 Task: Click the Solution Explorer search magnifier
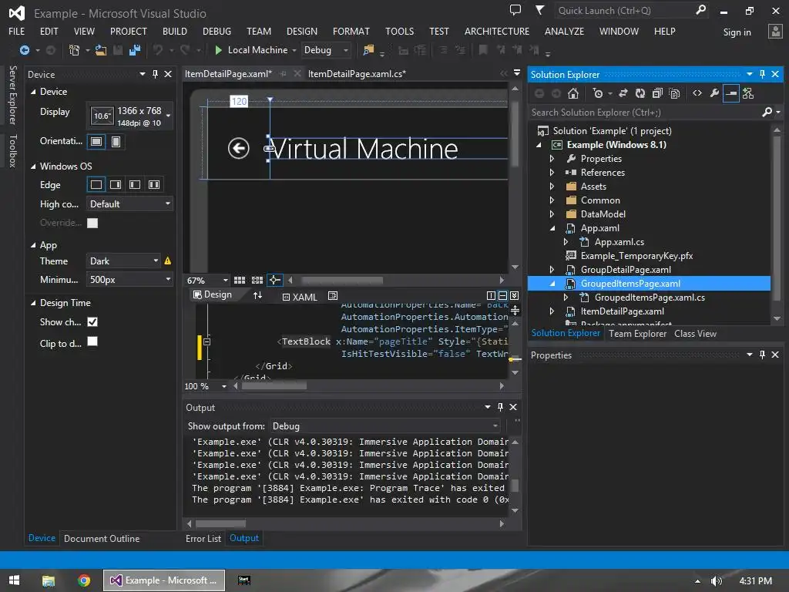pos(767,112)
